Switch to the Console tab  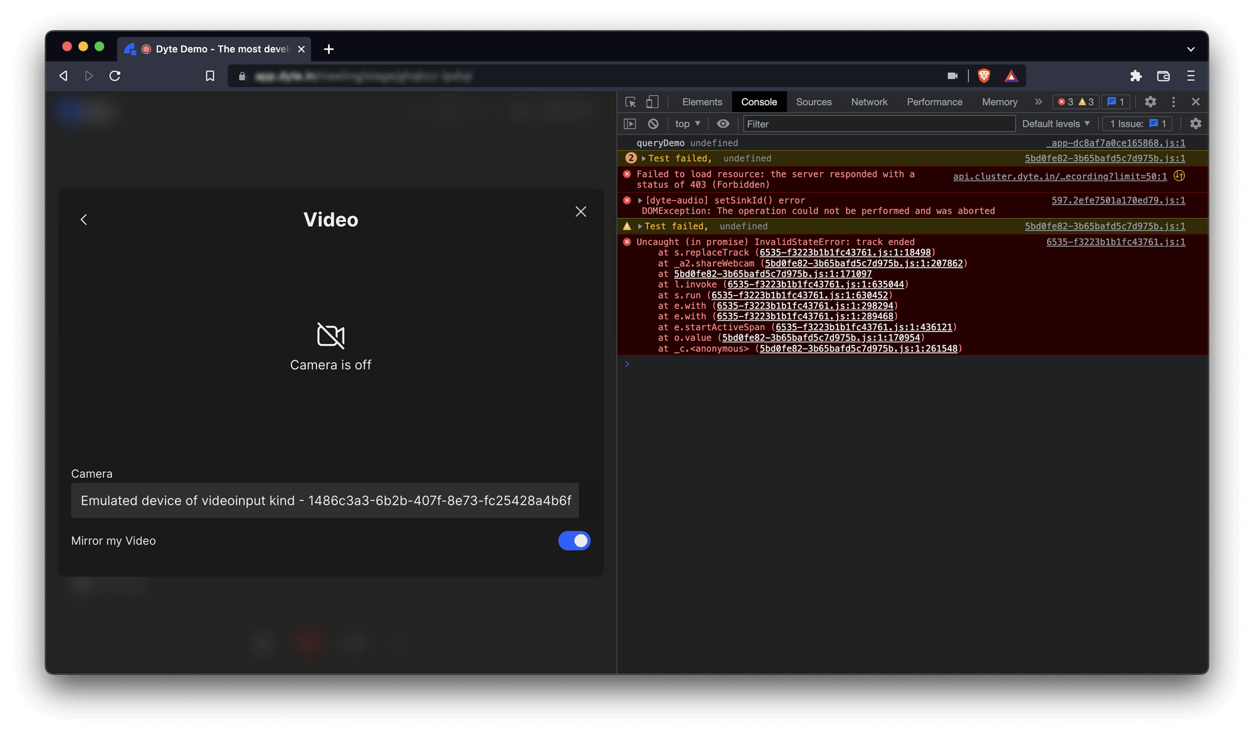tap(759, 102)
